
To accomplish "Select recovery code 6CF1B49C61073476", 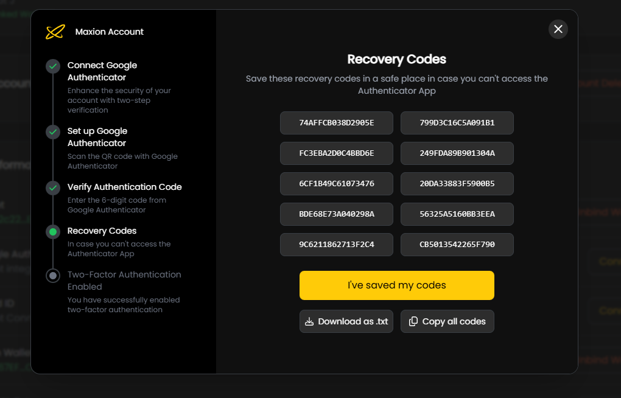I will [336, 184].
